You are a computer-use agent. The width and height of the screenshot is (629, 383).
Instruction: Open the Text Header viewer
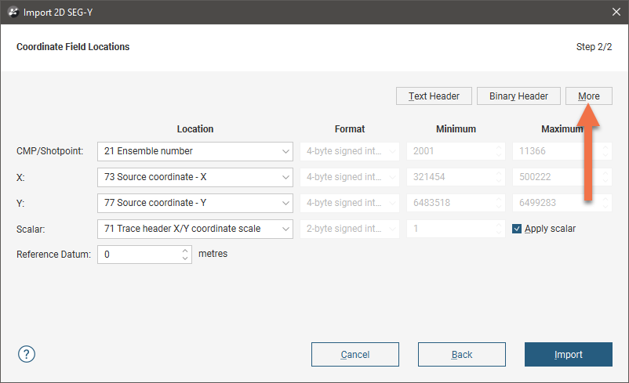(434, 96)
